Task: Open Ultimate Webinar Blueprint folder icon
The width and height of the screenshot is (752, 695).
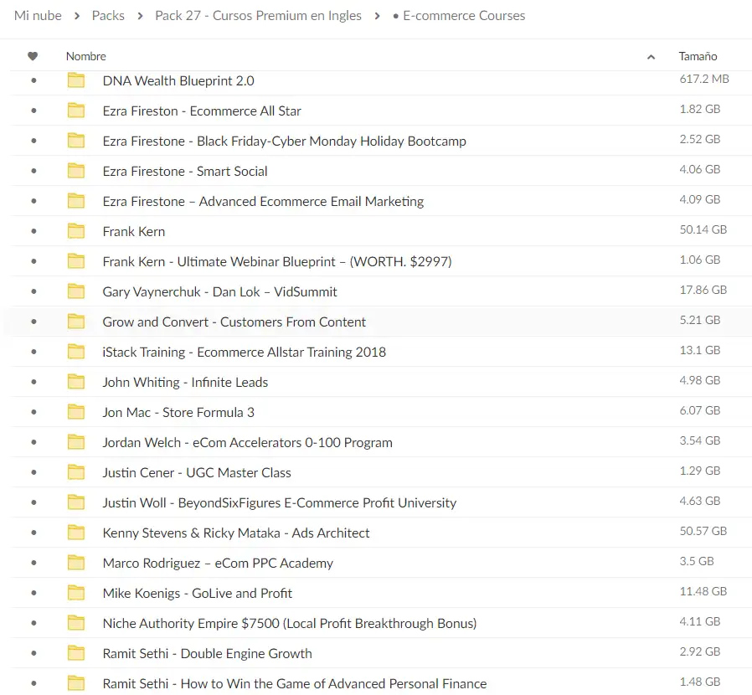Action: (75, 261)
